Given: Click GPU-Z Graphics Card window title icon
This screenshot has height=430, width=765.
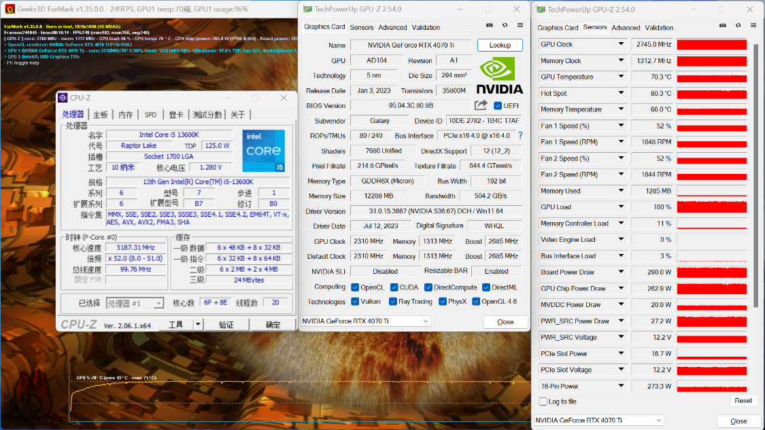Looking at the screenshot, I should [307, 9].
